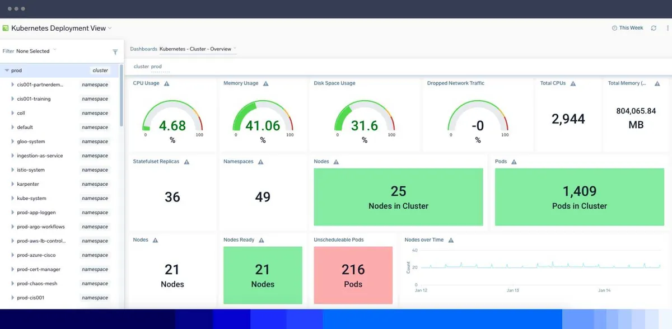
Task: Expand the coll namespace
Action: pos(13,113)
